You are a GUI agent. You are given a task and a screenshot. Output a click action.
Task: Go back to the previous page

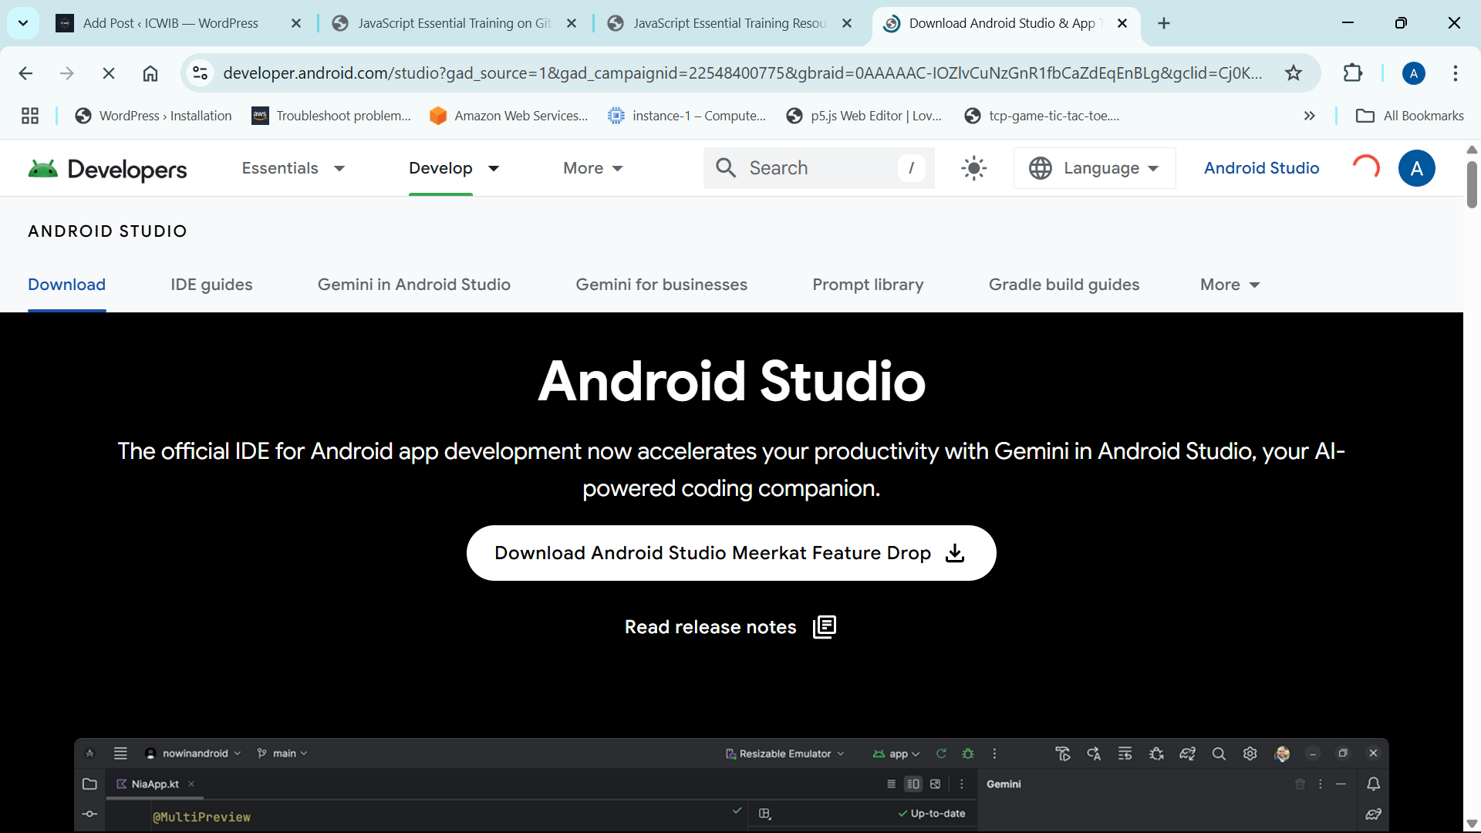25,73
